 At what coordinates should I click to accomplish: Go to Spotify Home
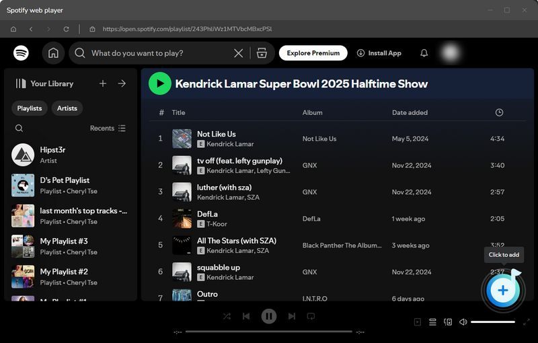click(x=53, y=53)
